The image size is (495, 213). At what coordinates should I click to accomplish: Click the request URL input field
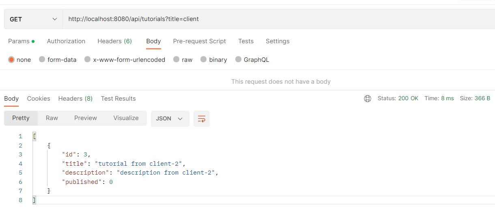click(279, 19)
